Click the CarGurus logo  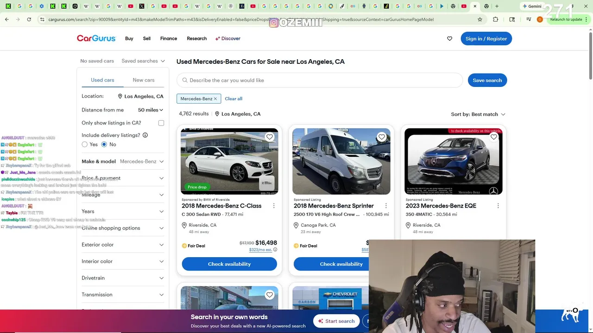pos(96,38)
